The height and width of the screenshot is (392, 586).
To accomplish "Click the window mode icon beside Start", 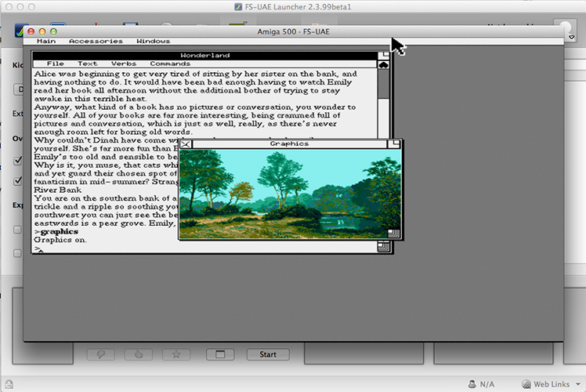I will [220, 354].
